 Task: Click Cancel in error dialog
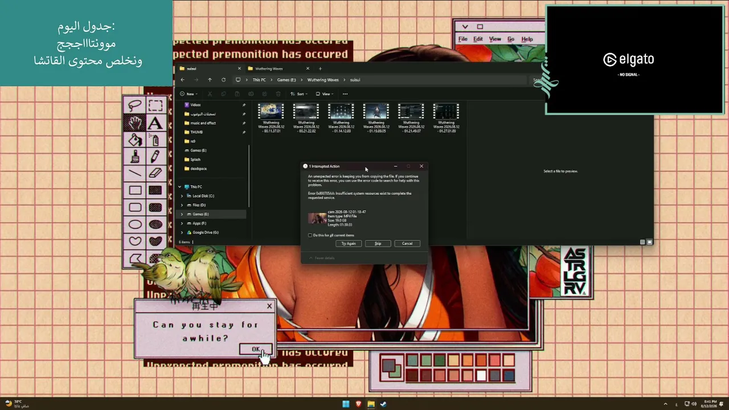(x=407, y=243)
